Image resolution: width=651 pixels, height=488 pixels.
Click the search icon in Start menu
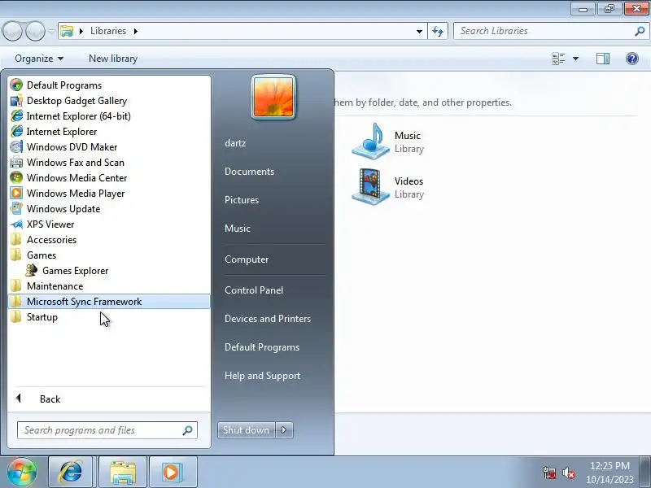tap(188, 430)
